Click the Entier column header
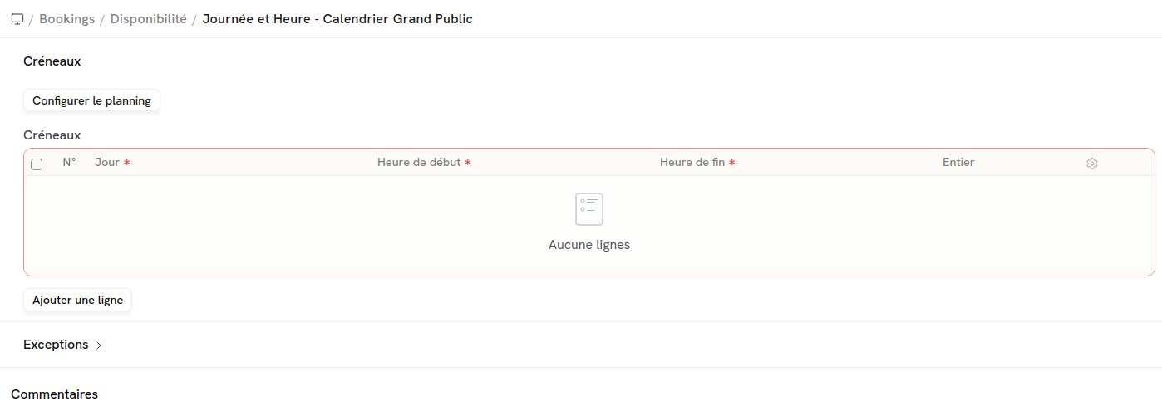Image resolution: width=1162 pixels, height=406 pixels. pyautogui.click(x=958, y=163)
